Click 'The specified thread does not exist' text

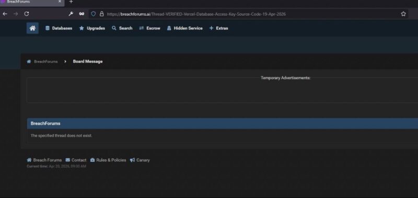point(61,135)
